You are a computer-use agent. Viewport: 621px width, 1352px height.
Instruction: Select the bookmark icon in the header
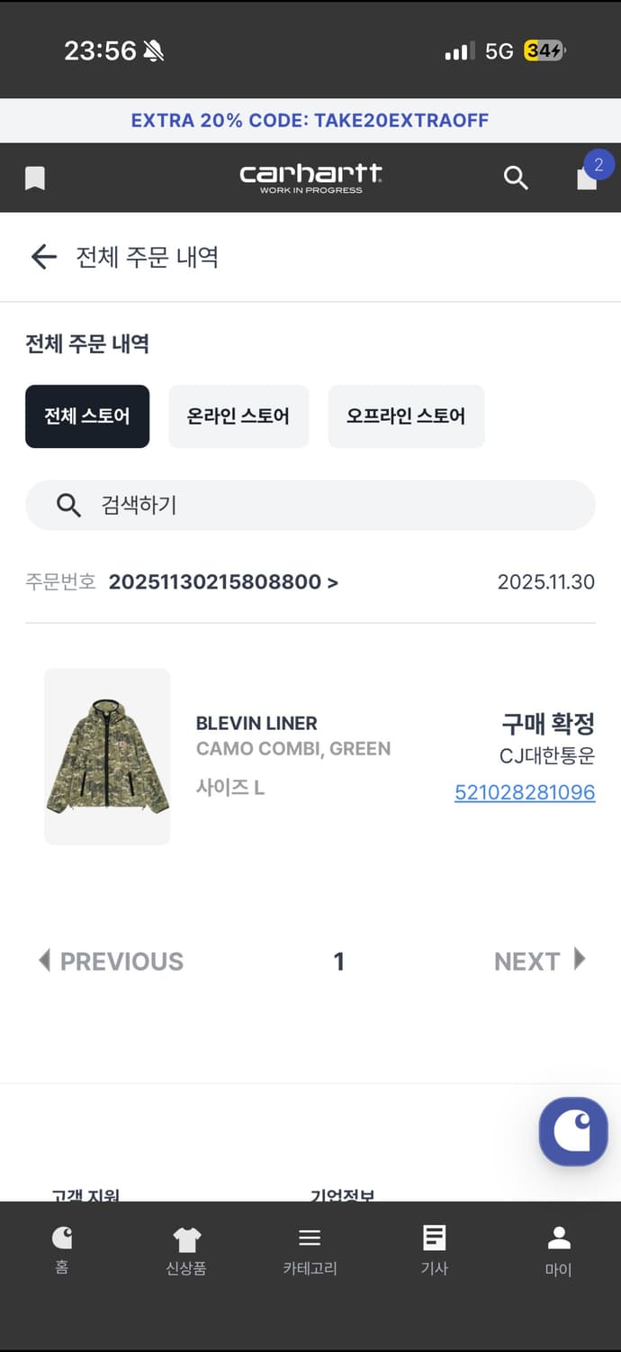tap(34, 178)
